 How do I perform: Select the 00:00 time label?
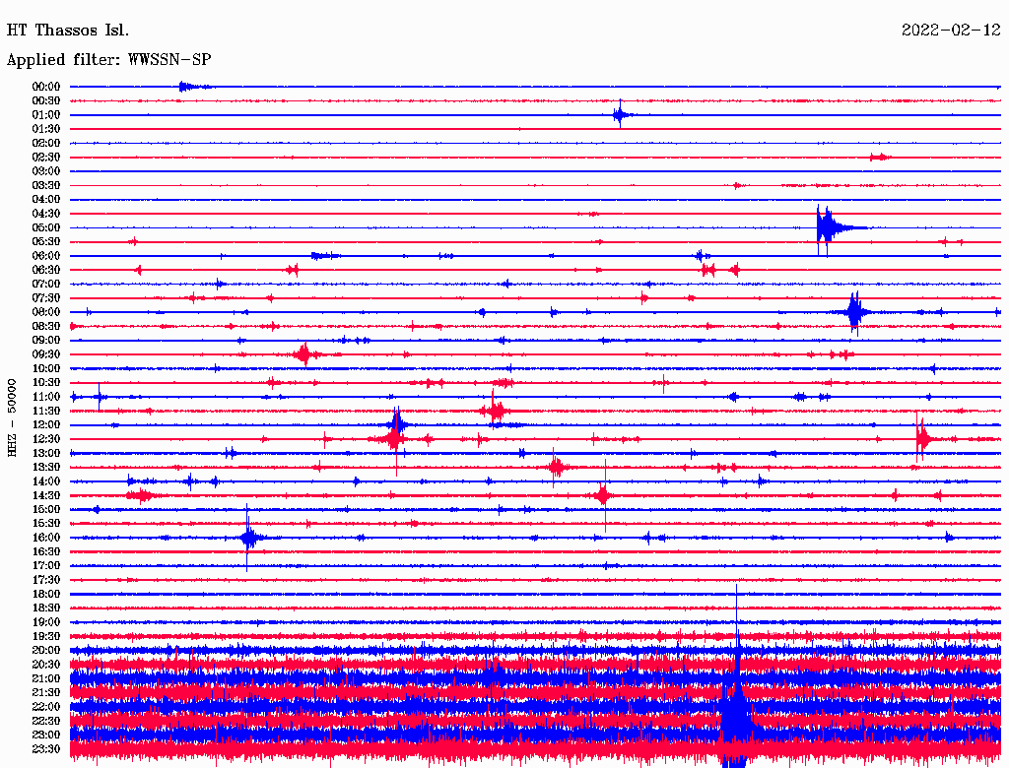pyautogui.click(x=45, y=87)
